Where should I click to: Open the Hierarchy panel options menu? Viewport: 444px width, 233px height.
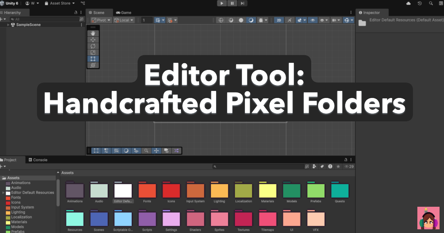point(81,13)
